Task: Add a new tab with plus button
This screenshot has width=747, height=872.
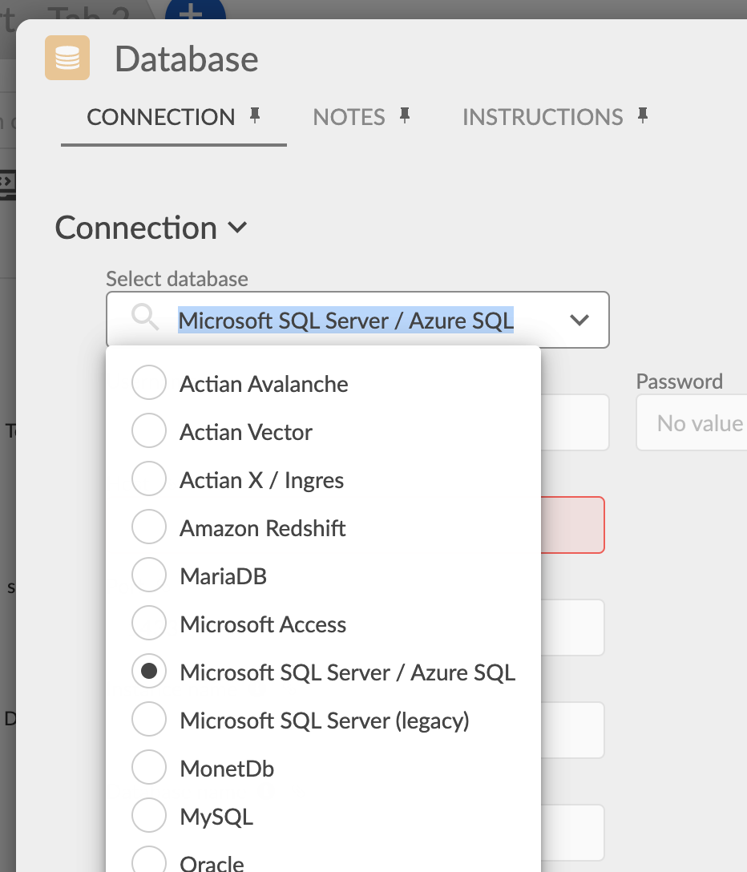Action: point(196,10)
